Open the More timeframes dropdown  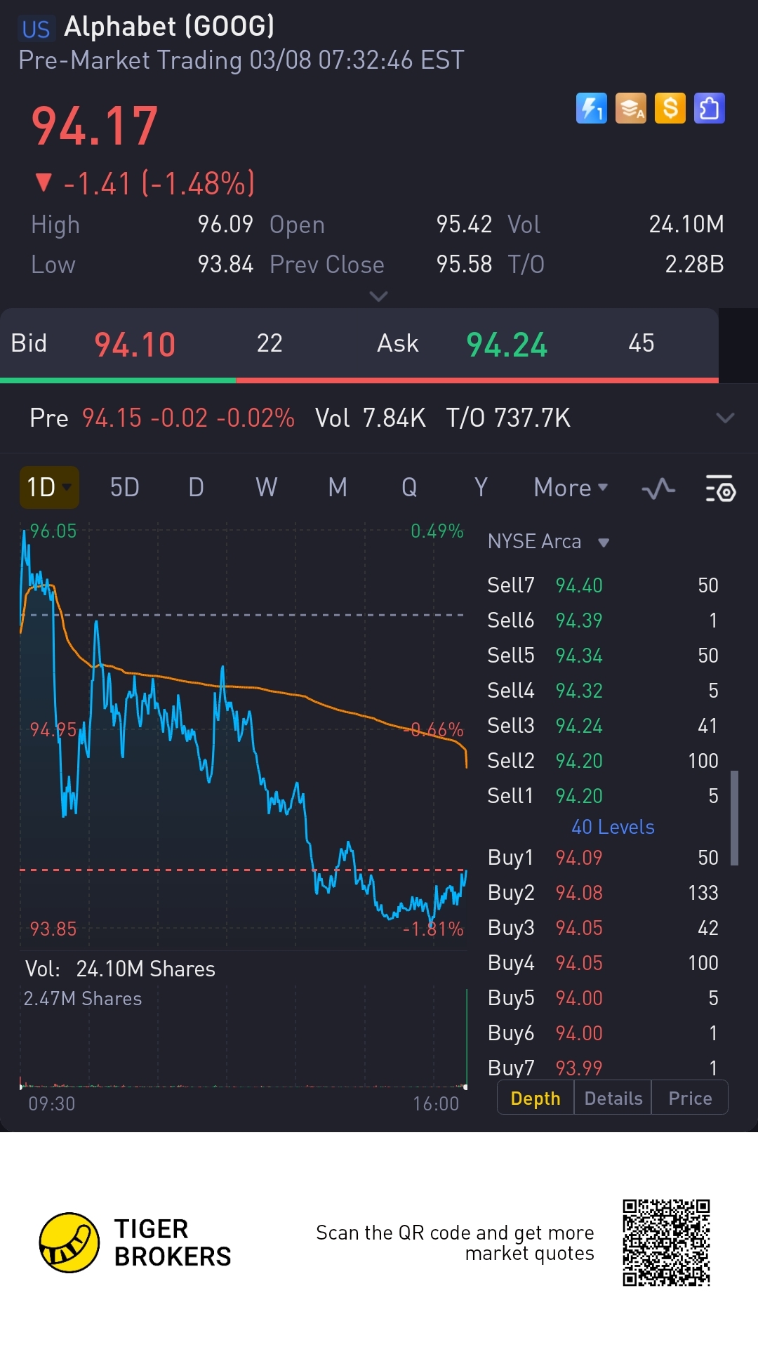571,487
